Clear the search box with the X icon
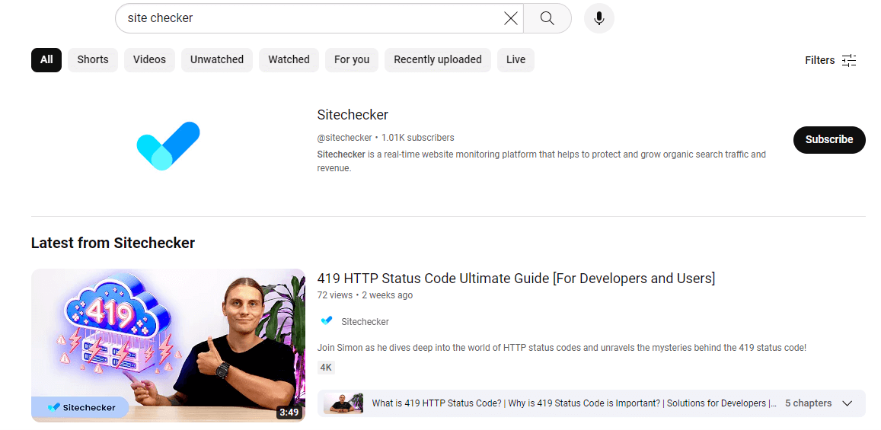Image resolution: width=881 pixels, height=430 pixels. click(510, 18)
